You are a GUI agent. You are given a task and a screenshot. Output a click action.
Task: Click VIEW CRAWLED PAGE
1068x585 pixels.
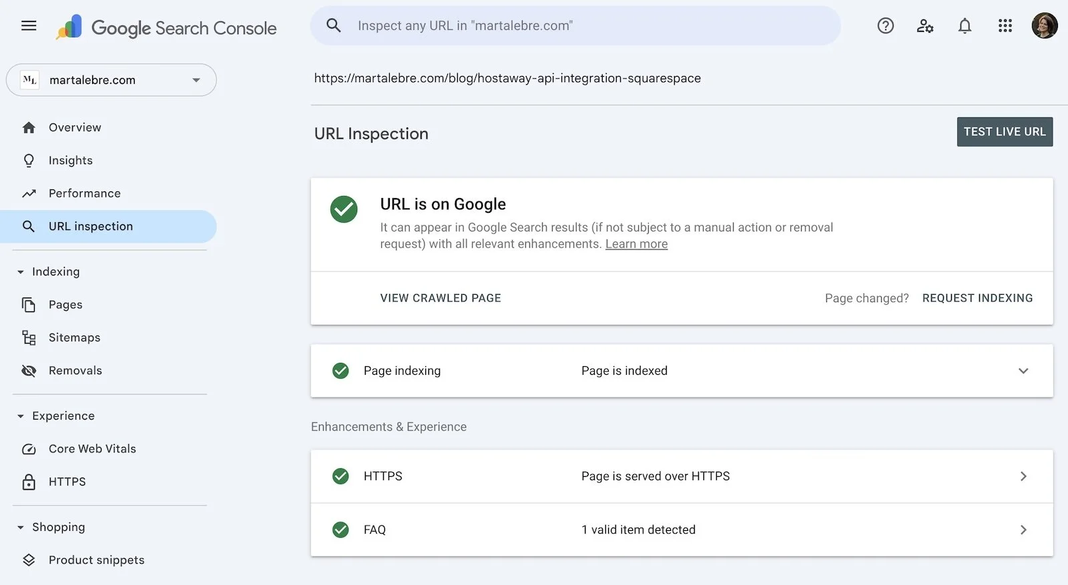[x=441, y=298]
